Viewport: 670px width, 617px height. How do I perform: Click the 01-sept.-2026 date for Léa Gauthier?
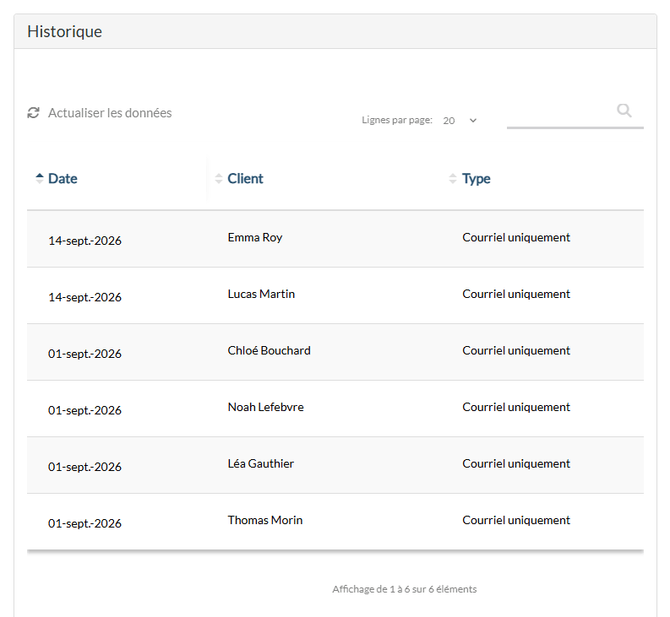tap(84, 467)
